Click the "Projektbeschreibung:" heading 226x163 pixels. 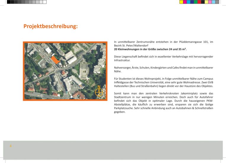click(51, 26)
